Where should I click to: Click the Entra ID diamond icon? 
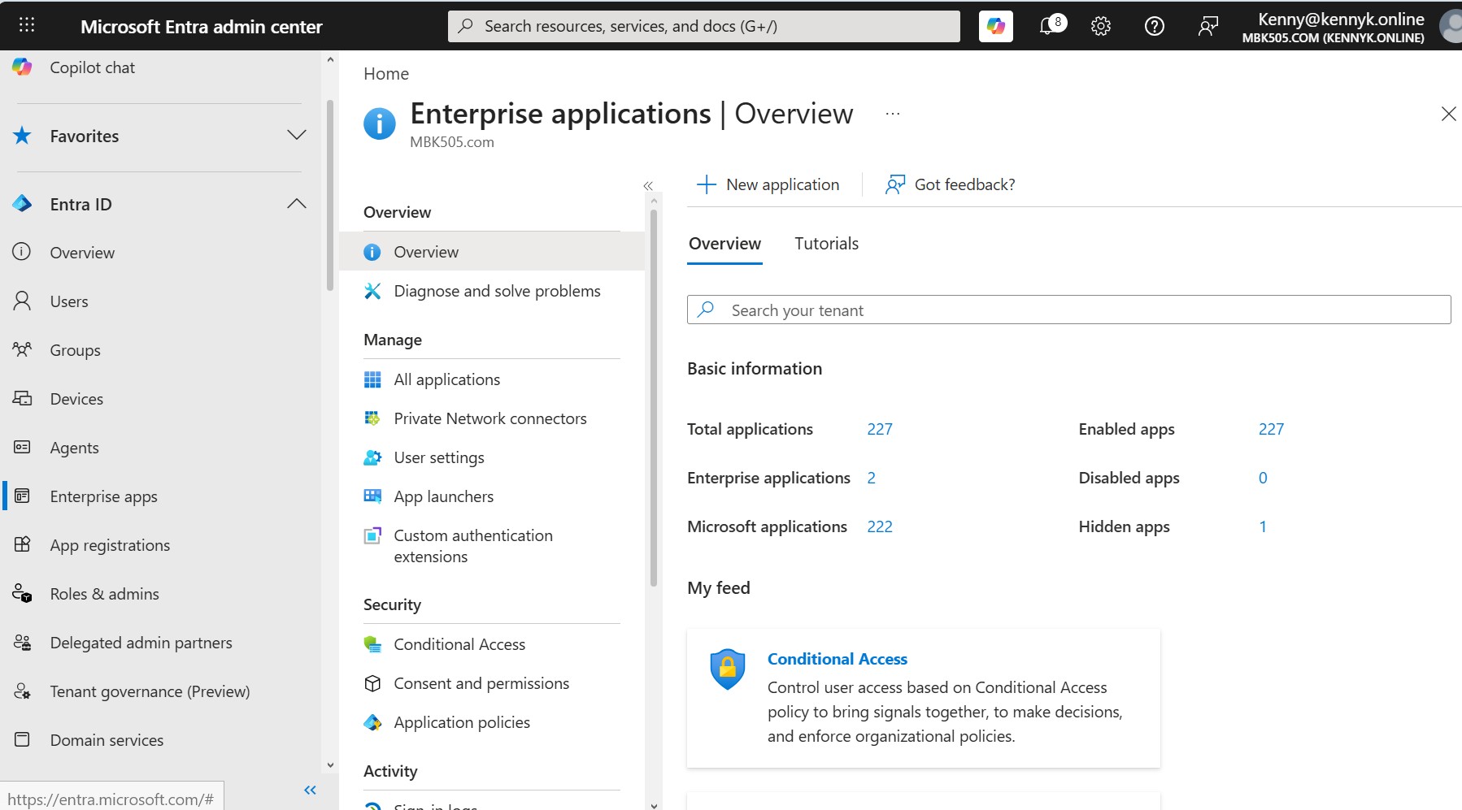pos(22,204)
